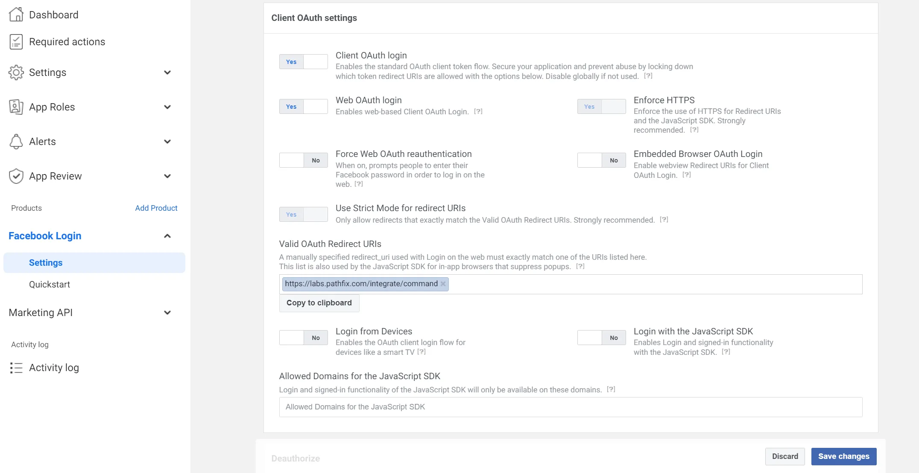Click the Valid OAuth Redirect URIs field

coord(571,284)
